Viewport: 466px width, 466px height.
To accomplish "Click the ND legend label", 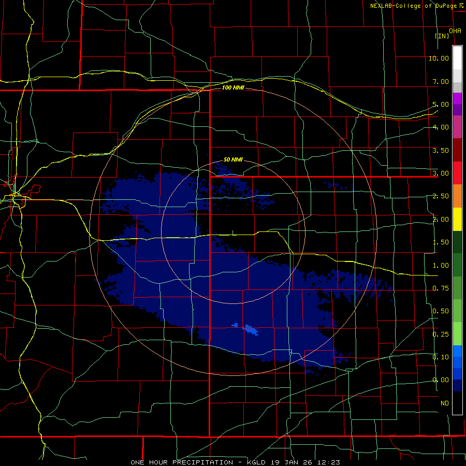I will 445,403.
